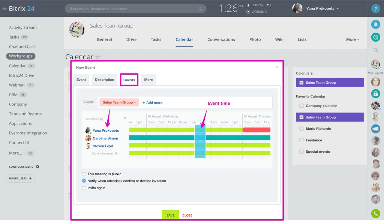Click the search magnifier in the top bar
This screenshot has width=384, height=221.
[x=200, y=9]
